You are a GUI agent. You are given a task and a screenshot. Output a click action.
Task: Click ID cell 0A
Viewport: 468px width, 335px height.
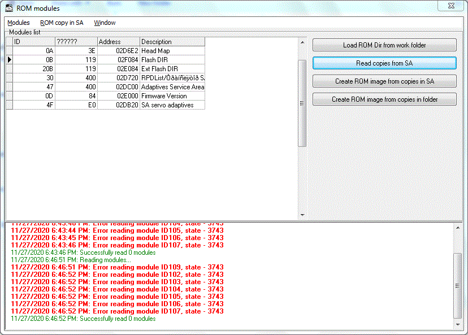(34, 51)
